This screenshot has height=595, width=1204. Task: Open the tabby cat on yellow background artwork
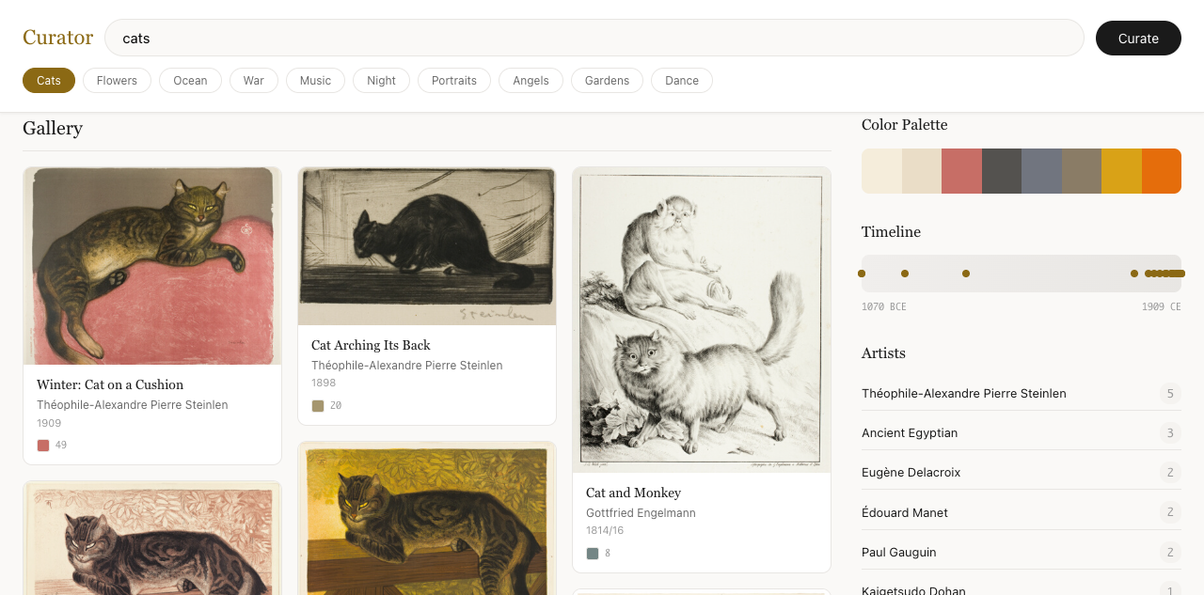pos(427,519)
